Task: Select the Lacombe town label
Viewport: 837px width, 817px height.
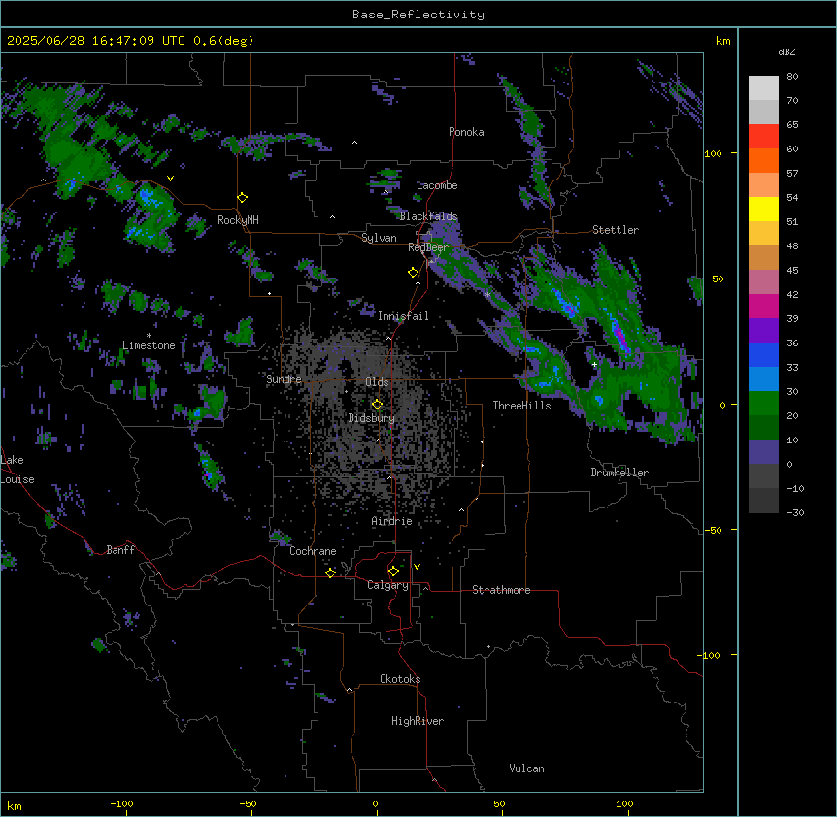Action: point(437,185)
